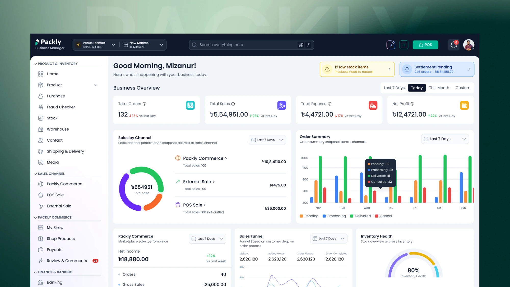
Task: Click the Banking icon in sidebar
Action: (x=41, y=282)
